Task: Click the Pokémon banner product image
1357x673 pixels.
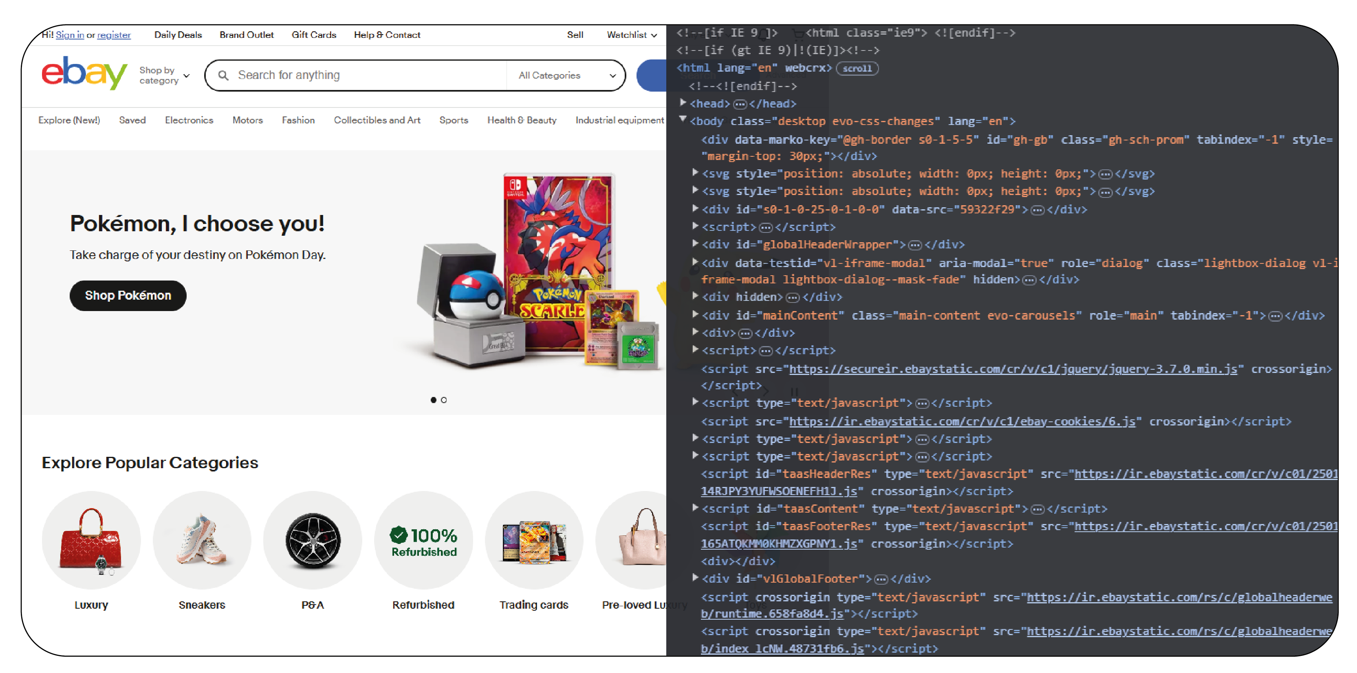Action: click(538, 271)
